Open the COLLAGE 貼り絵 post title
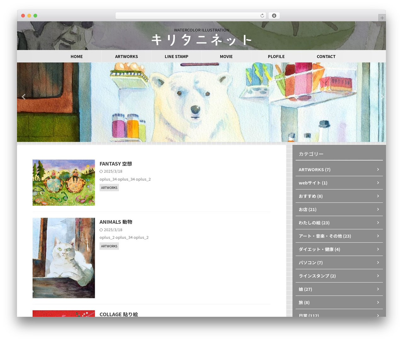 (x=118, y=314)
